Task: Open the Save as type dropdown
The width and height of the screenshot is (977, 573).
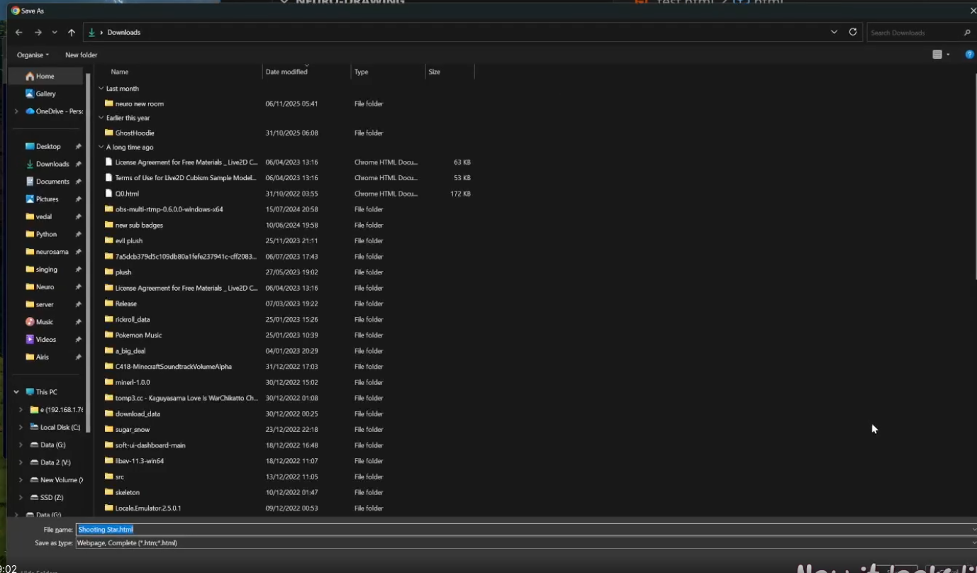Action: tap(525, 543)
